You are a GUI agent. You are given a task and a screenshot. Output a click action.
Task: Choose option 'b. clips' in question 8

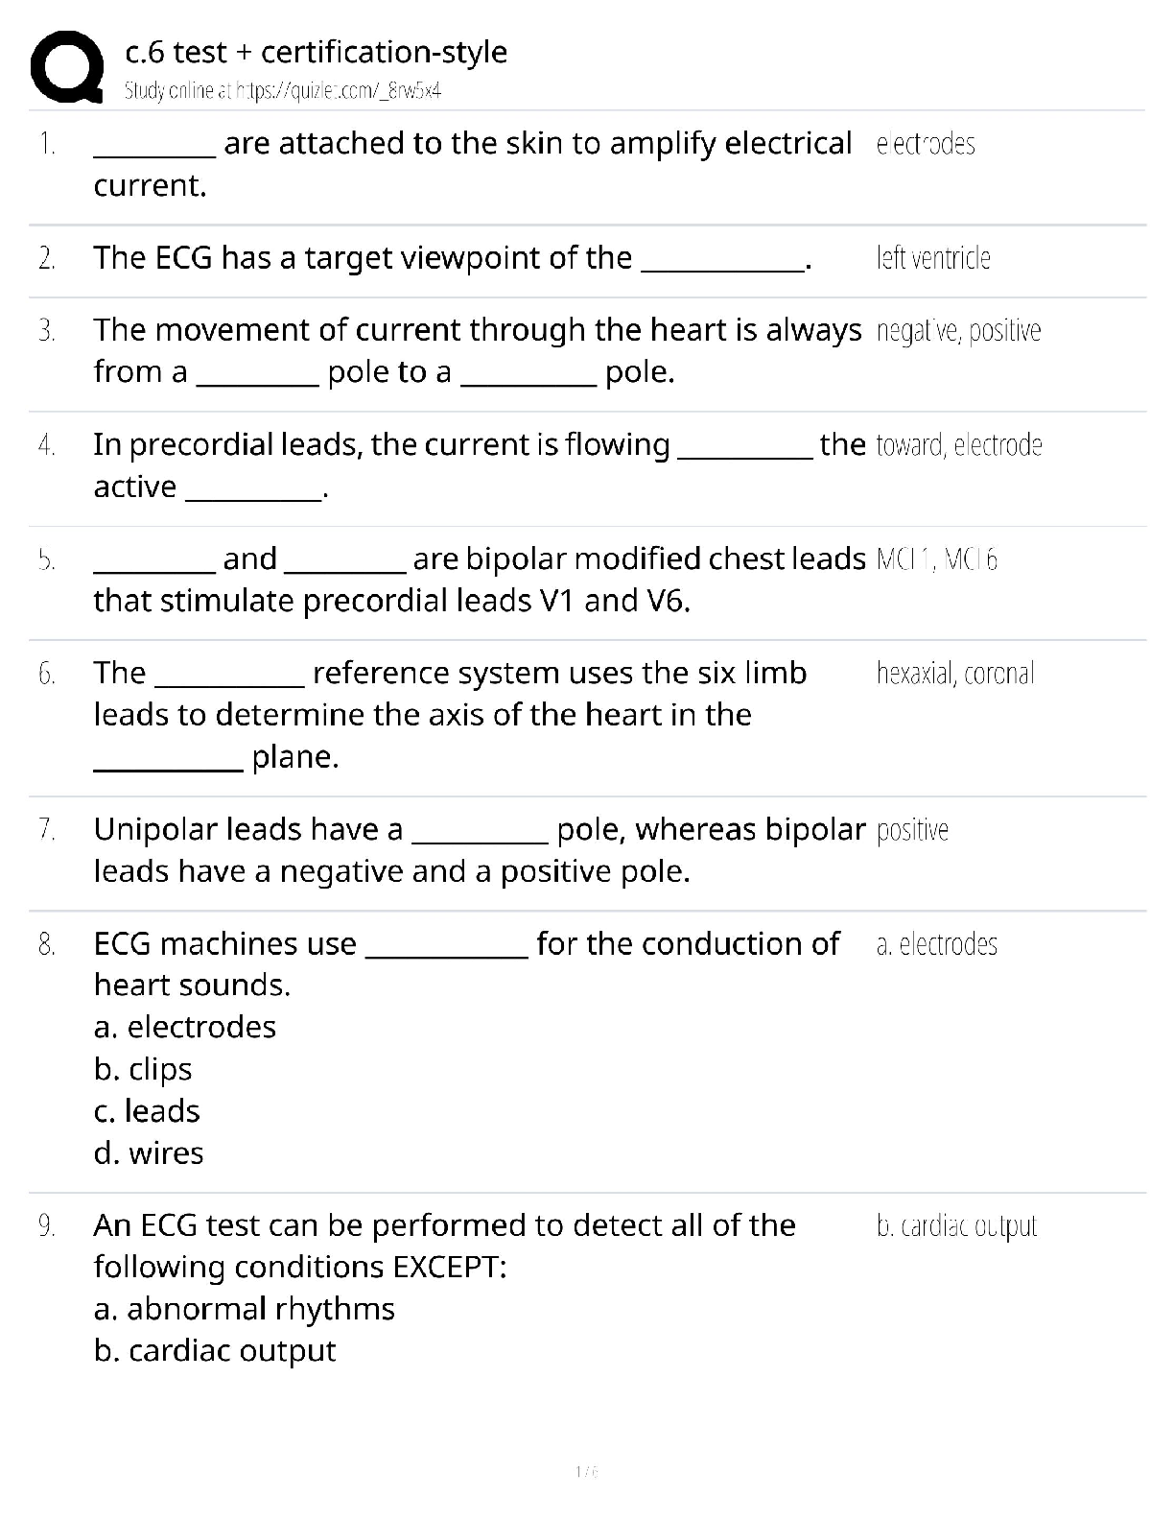(x=143, y=1069)
